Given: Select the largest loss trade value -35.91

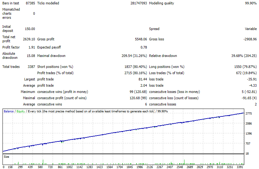Looking at the screenshot, I should [252, 79].
